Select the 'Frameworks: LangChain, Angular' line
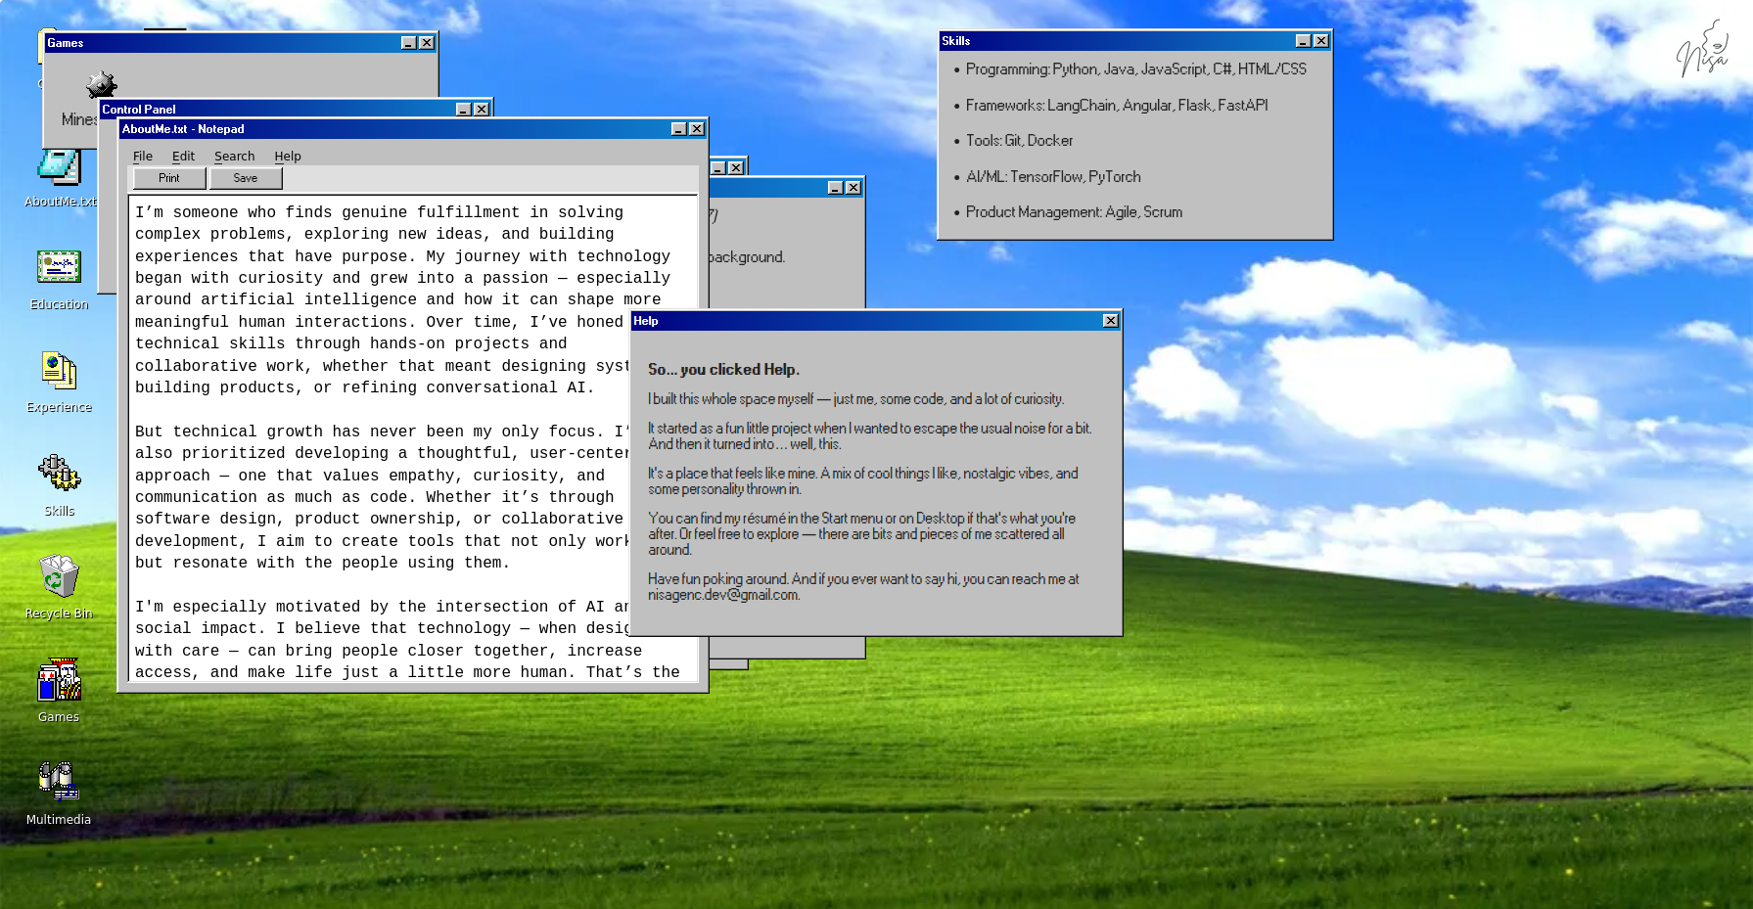The width and height of the screenshot is (1753, 909). pyautogui.click(x=1116, y=106)
